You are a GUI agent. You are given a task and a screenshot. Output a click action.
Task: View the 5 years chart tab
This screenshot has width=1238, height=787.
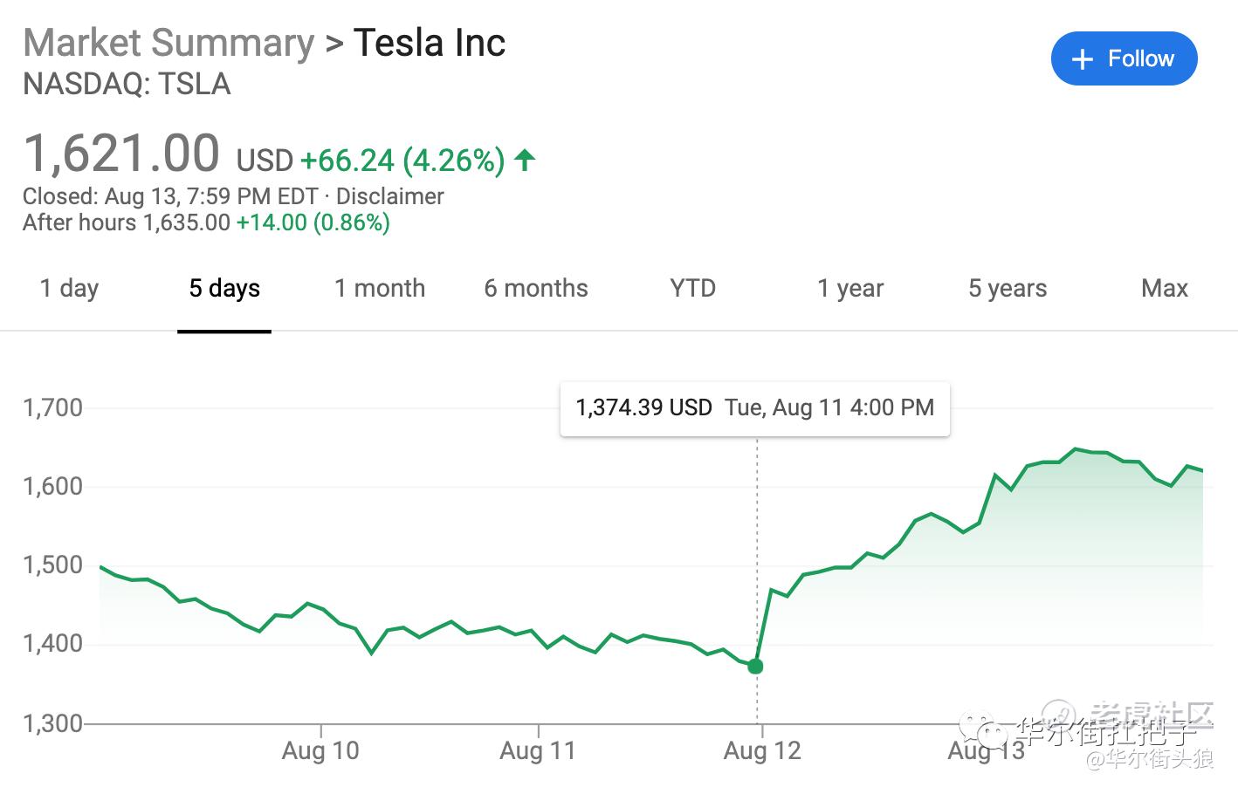click(1008, 289)
